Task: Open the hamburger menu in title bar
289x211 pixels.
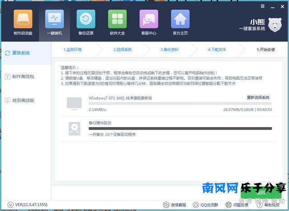Action: point(263,6)
